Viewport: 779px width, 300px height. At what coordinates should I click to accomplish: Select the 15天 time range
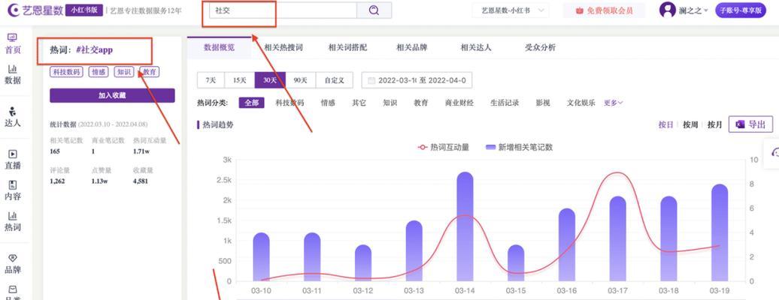[239, 80]
